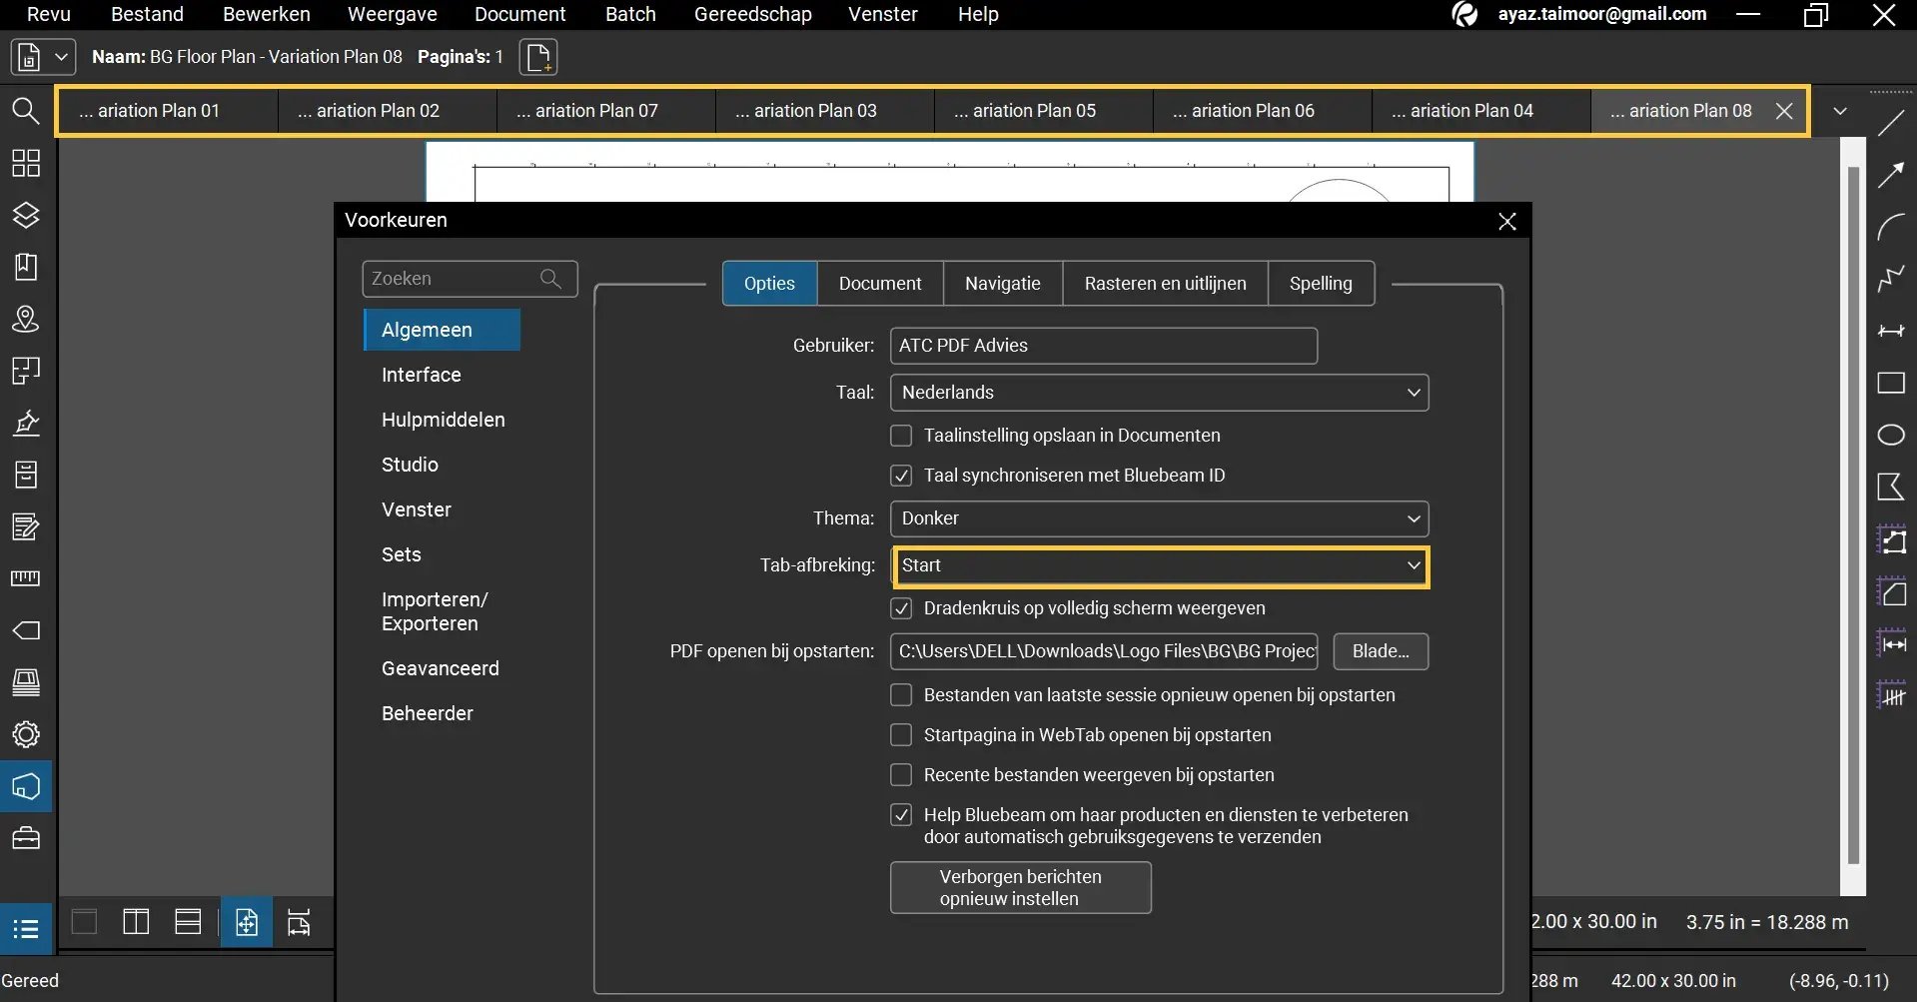Switch to the Document preferences tab
Screen dimensions: 1917x1002
click(880, 284)
